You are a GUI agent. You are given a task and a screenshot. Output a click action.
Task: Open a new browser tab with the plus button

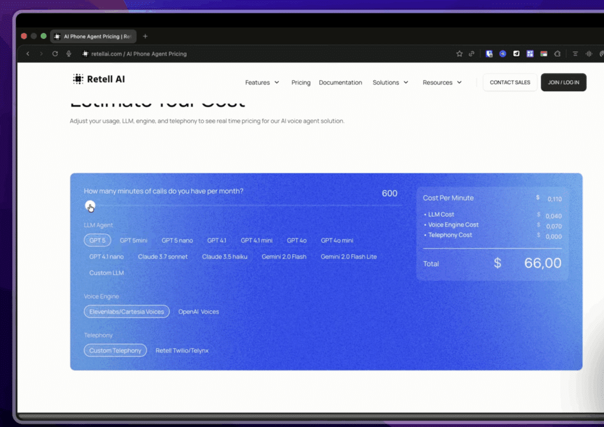point(145,36)
